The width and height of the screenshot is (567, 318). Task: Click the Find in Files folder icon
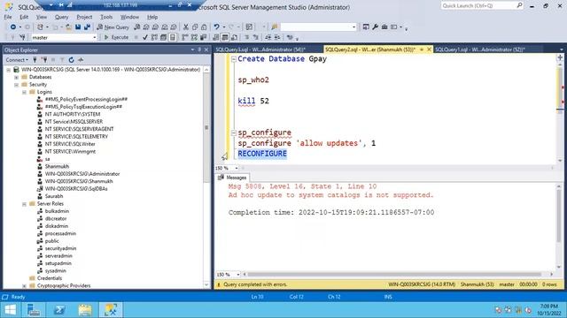click(x=274, y=27)
